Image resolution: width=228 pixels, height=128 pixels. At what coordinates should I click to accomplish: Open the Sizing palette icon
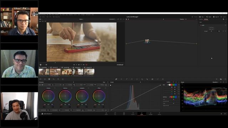157,79
